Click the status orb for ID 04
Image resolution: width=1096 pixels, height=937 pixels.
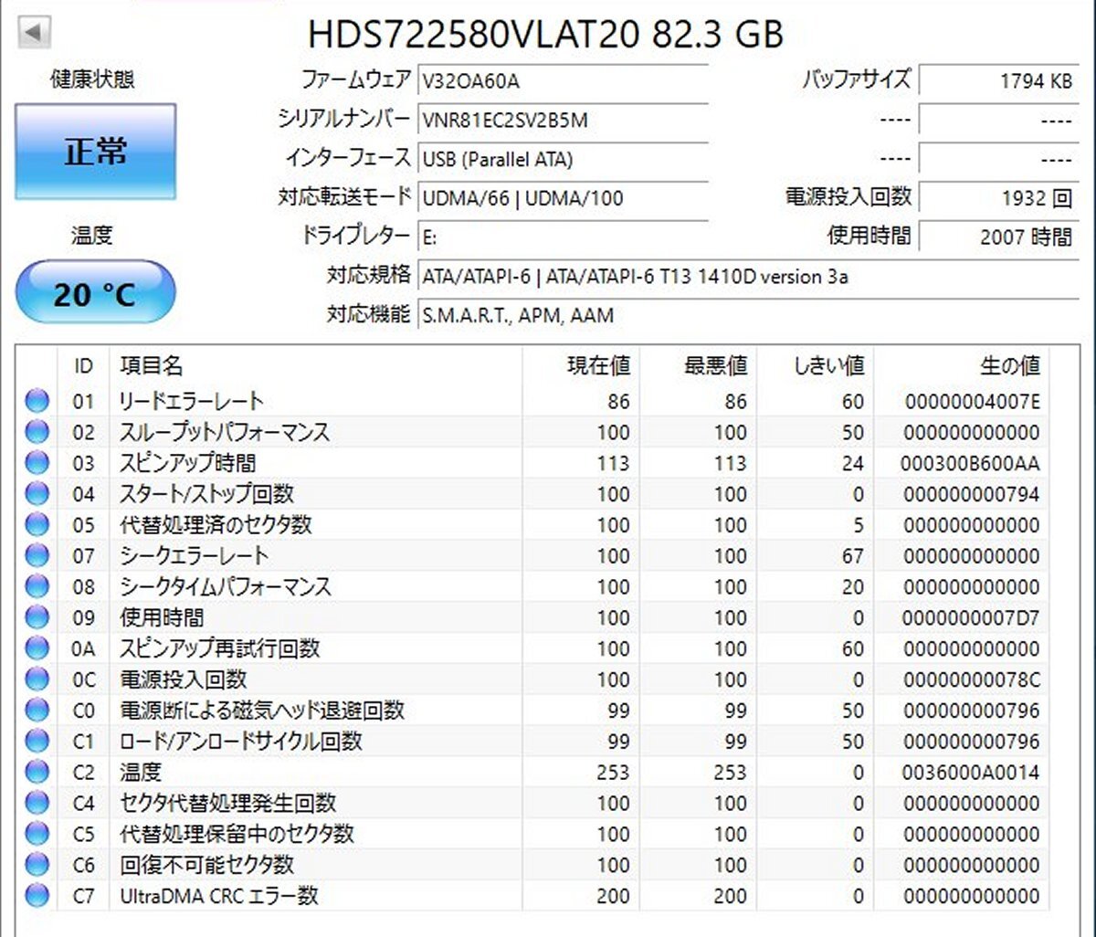(37, 494)
